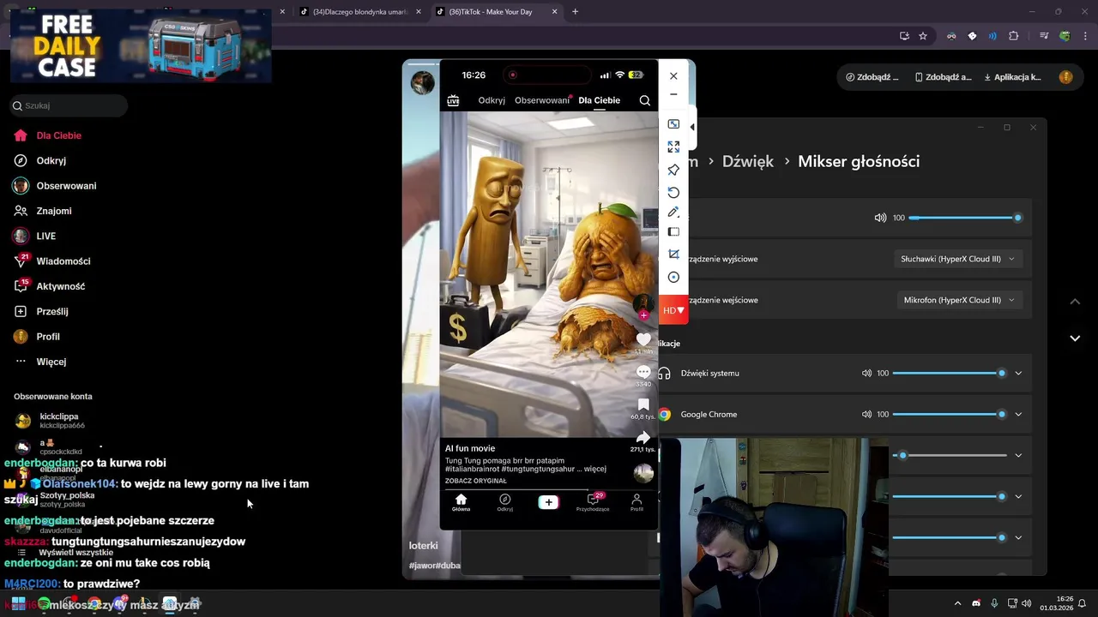Tap Główna home in phone bottom bar
This screenshot has height=617, width=1098.
[x=461, y=502]
